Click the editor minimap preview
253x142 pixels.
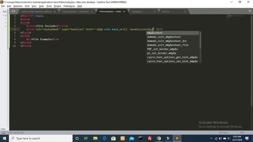point(235,16)
